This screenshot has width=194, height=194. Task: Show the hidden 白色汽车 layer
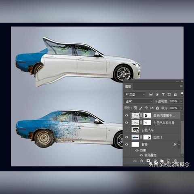click(x=127, y=130)
